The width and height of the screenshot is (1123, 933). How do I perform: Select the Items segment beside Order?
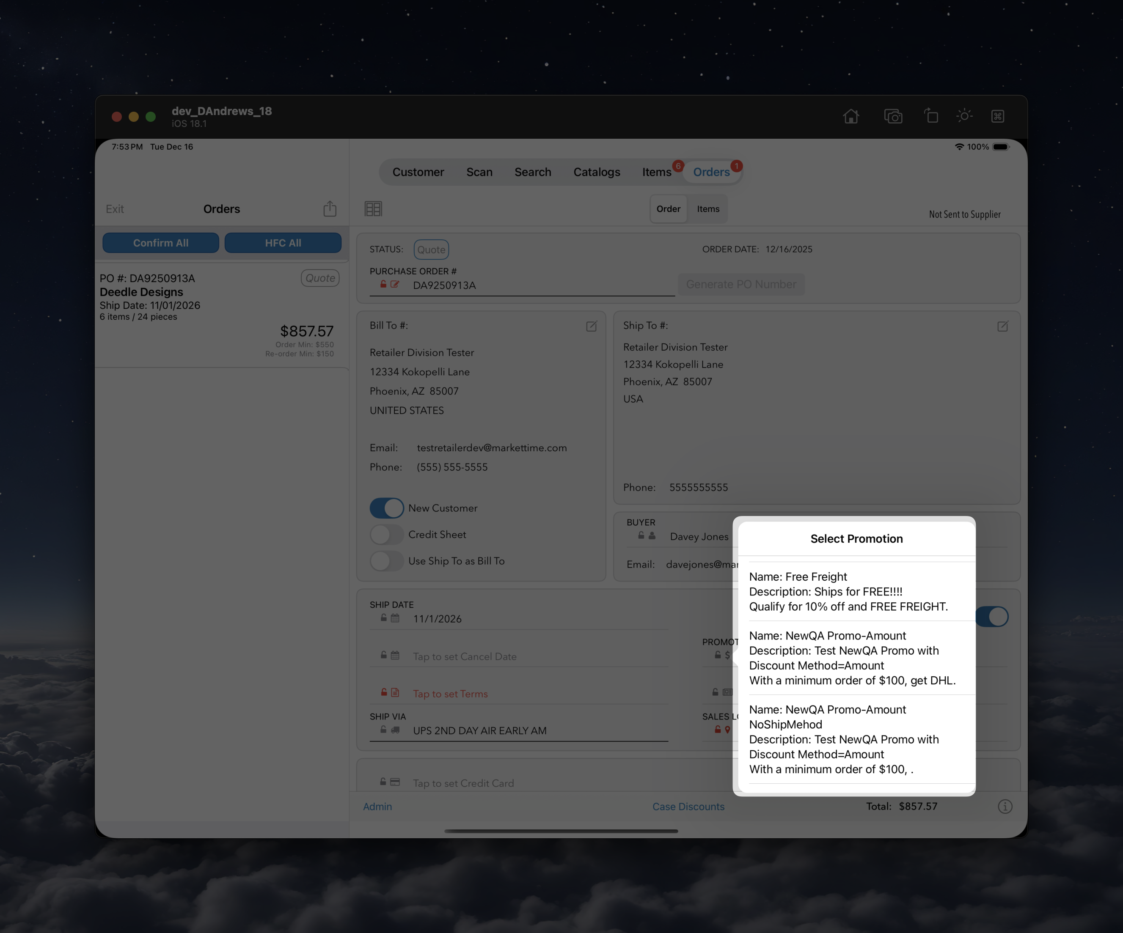708,209
